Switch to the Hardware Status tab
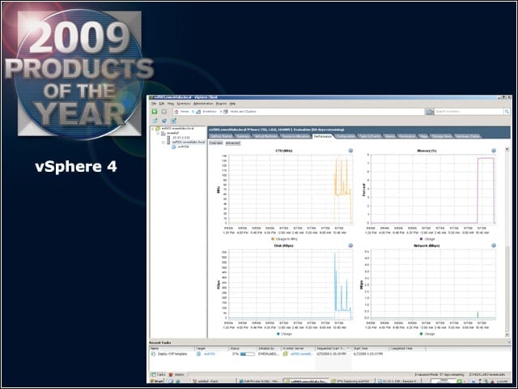The width and height of the screenshot is (518, 389). tap(467, 136)
